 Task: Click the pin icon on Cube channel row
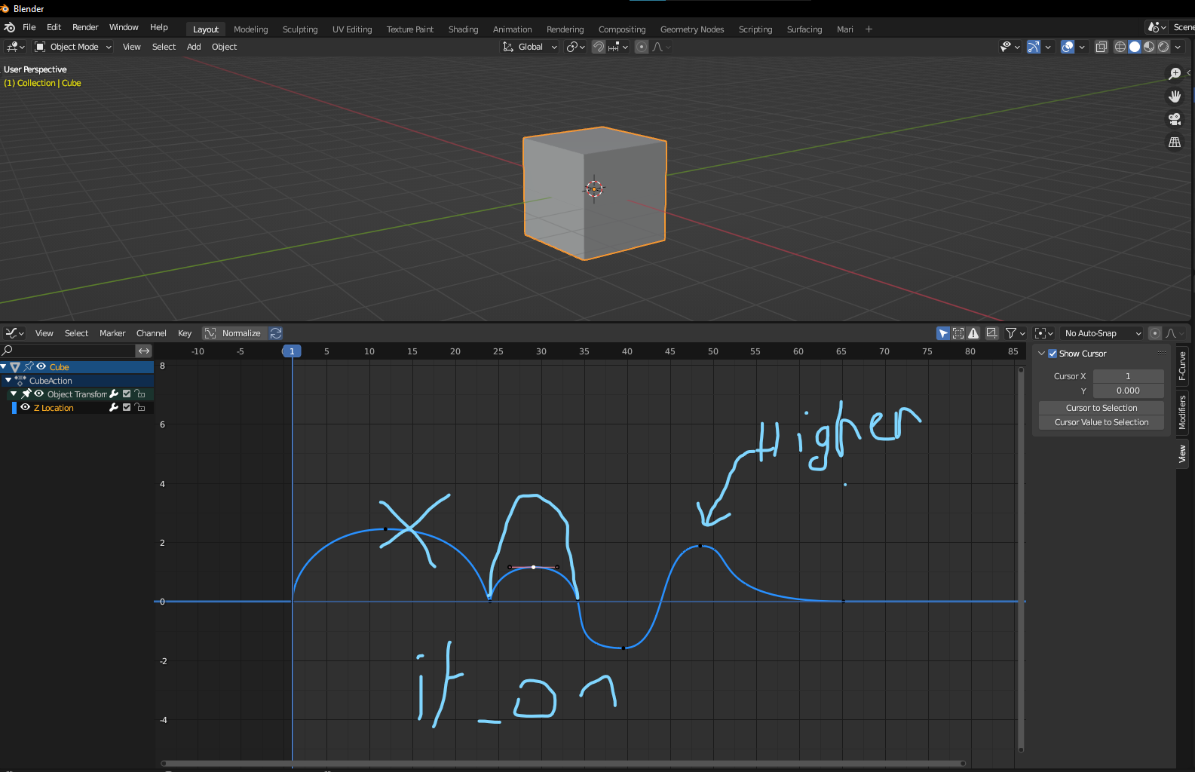(x=29, y=367)
